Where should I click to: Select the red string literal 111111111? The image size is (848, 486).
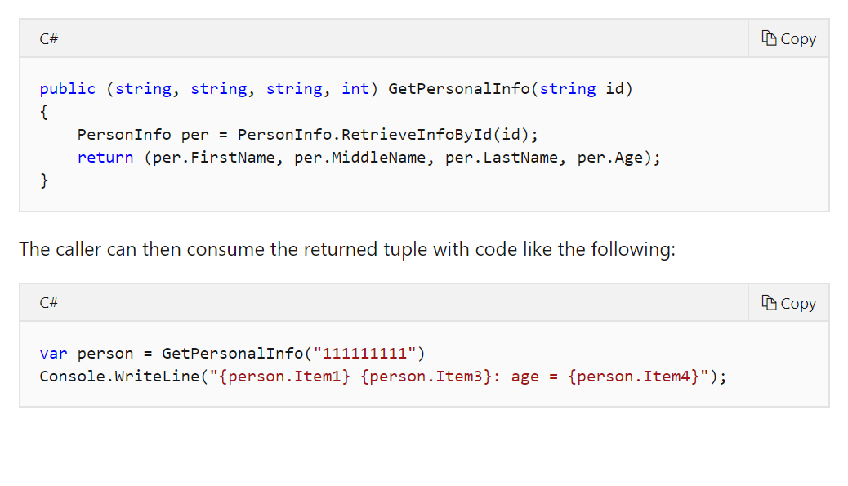tap(365, 353)
